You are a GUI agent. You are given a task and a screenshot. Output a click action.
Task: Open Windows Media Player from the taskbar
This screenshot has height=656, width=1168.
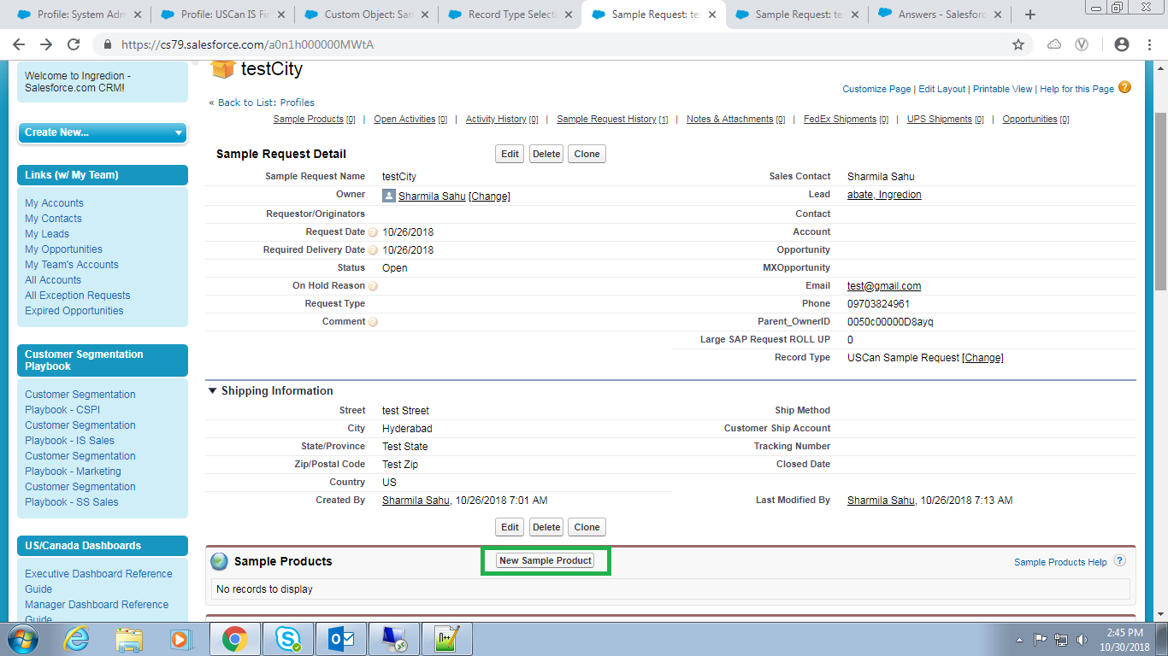(x=180, y=639)
